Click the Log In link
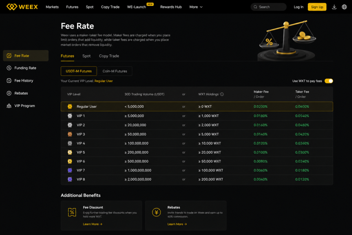Viewport: 352px width, 235px height. [298, 7]
